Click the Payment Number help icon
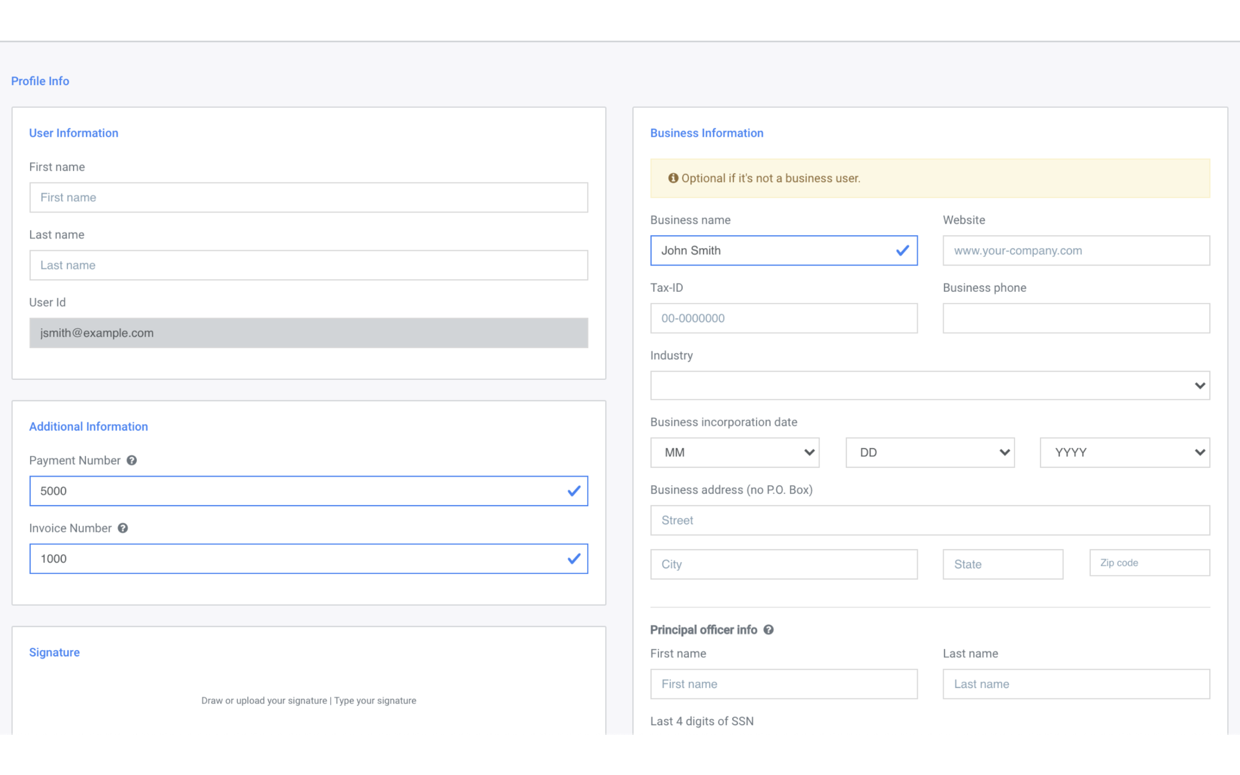1240x775 pixels. [x=132, y=460]
